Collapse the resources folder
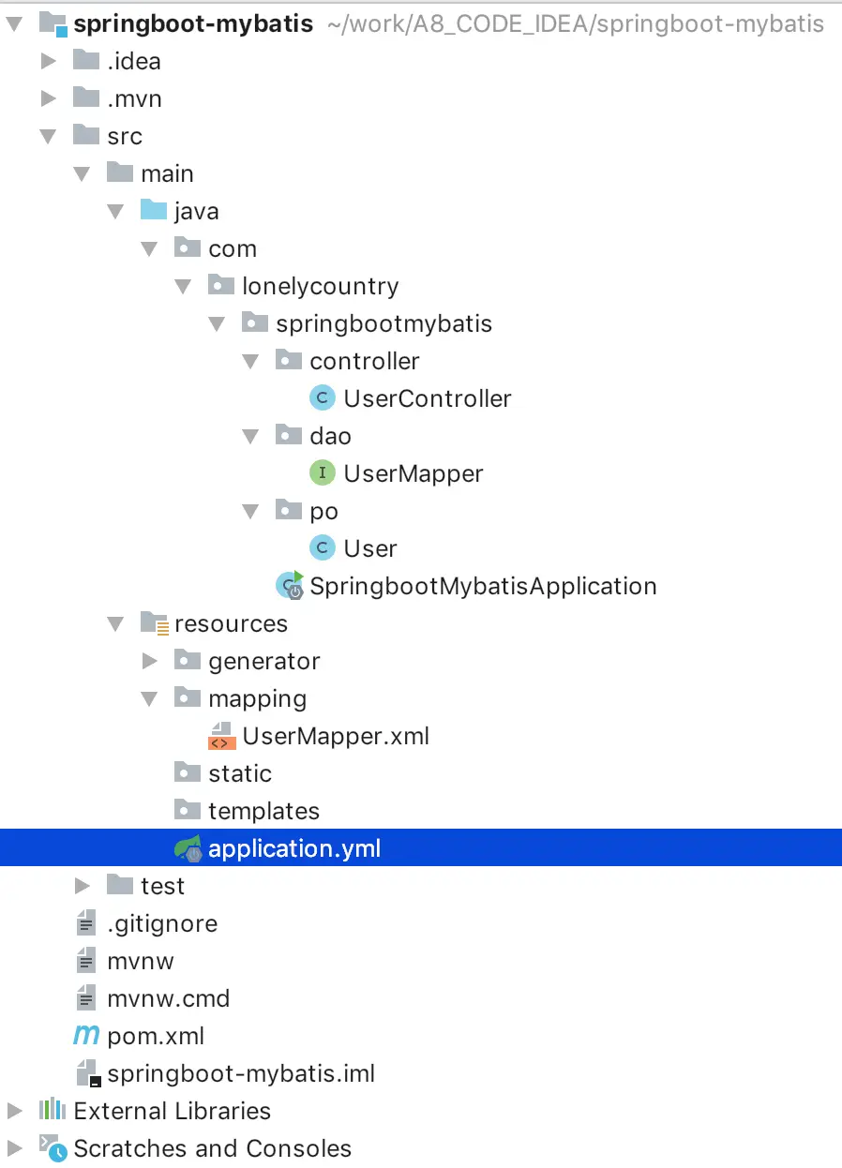This screenshot has width=842, height=1168. tap(116, 623)
